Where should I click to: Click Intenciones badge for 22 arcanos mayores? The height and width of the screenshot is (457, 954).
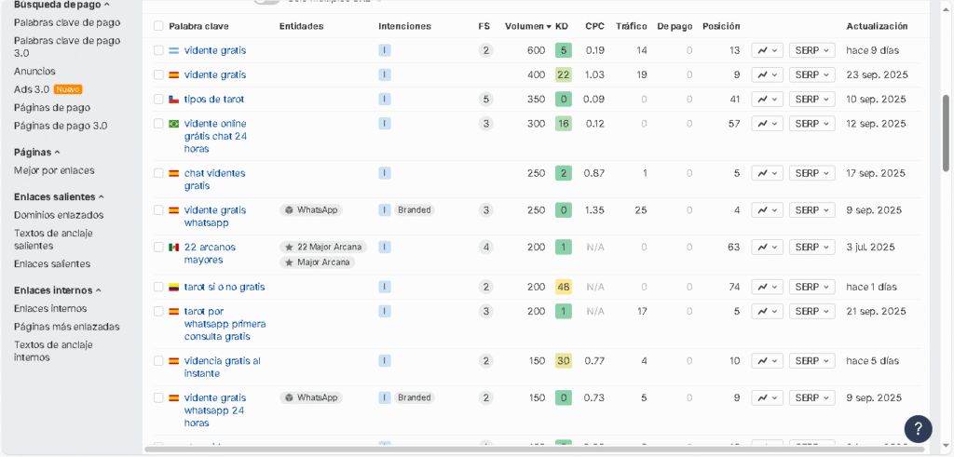click(385, 248)
